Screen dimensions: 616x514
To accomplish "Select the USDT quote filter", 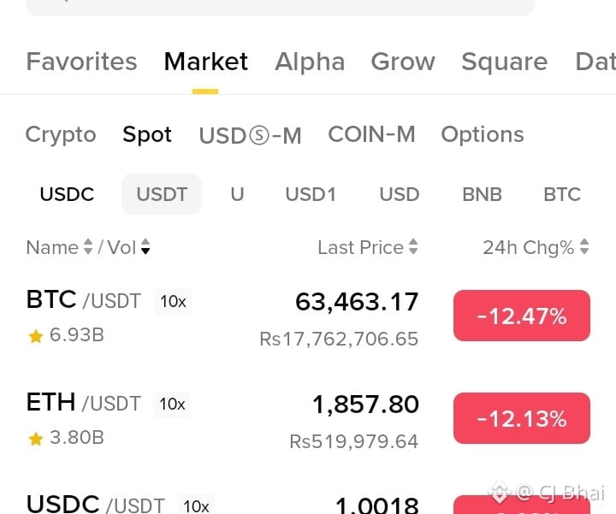I will (162, 194).
